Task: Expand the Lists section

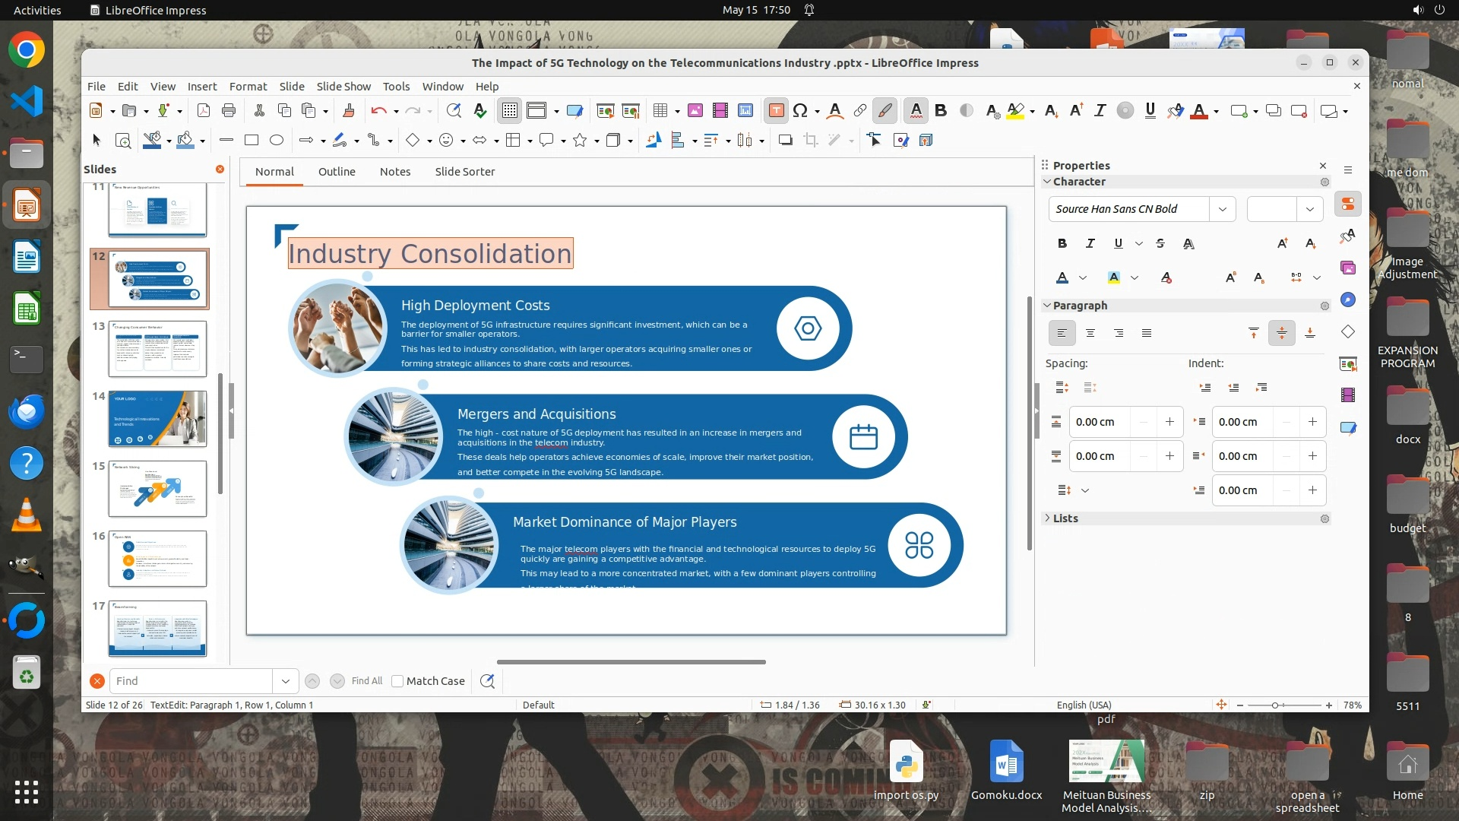Action: pyautogui.click(x=1065, y=518)
